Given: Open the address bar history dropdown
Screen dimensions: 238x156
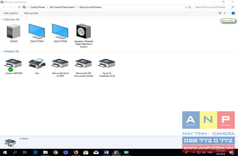Looking at the screenshot, I should (186, 7).
